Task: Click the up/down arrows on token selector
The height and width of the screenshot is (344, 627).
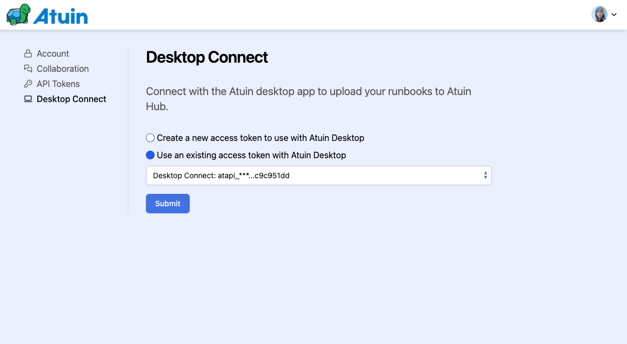Action: coord(485,176)
